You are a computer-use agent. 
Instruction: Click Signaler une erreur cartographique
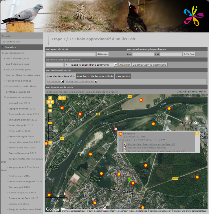pyautogui.click(x=190, y=211)
